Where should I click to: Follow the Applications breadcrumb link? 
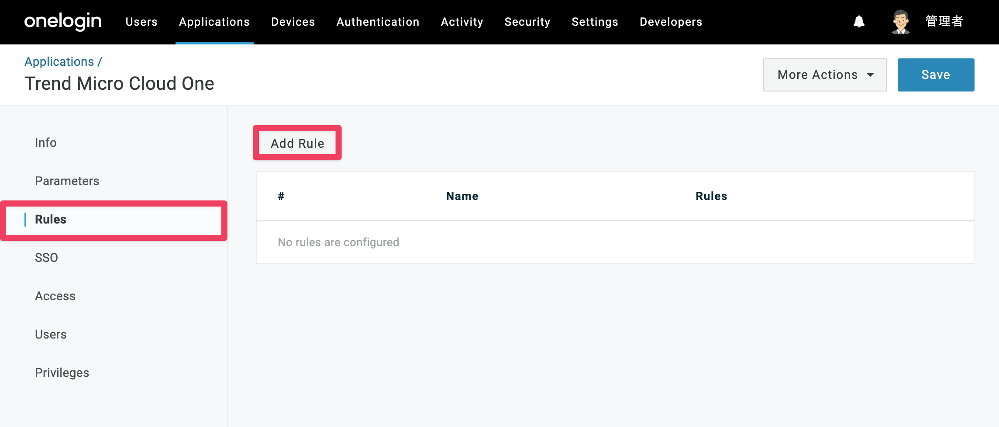59,61
